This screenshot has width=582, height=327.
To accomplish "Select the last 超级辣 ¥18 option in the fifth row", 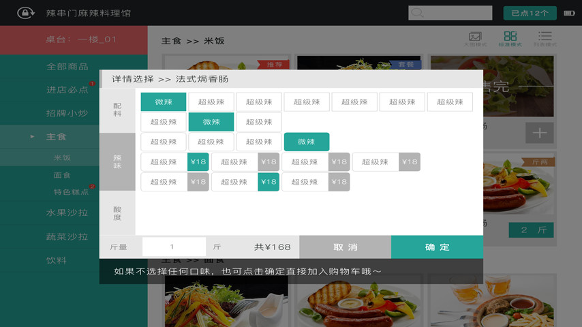I will [316, 182].
